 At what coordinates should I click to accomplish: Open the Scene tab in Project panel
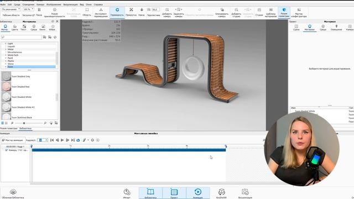click(296, 28)
